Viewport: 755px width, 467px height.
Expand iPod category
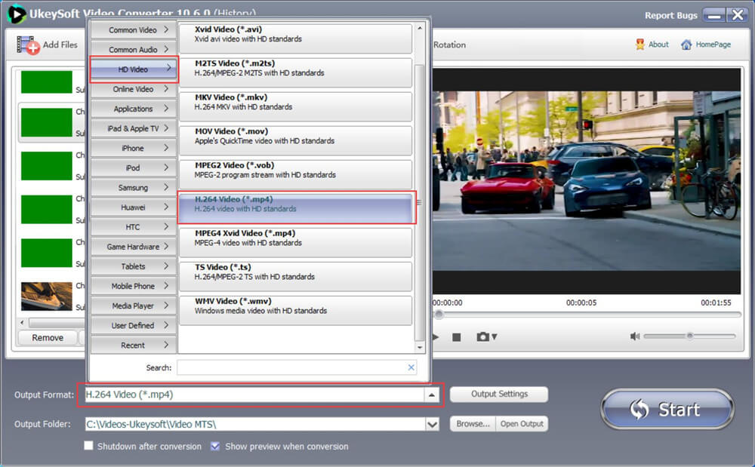[133, 167]
